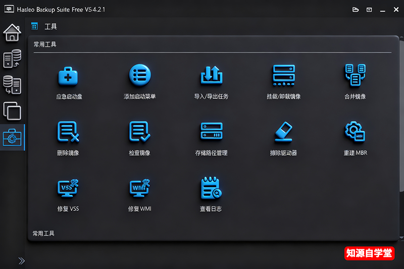This screenshot has height=269, width=404.
Task: Click the folder icon in title bar
Action: pos(356,10)
